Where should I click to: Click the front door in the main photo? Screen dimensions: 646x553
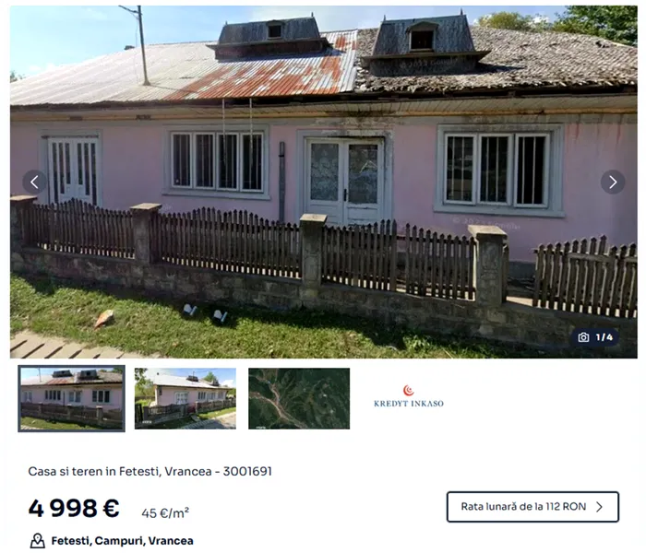click(x=344, y=181)
